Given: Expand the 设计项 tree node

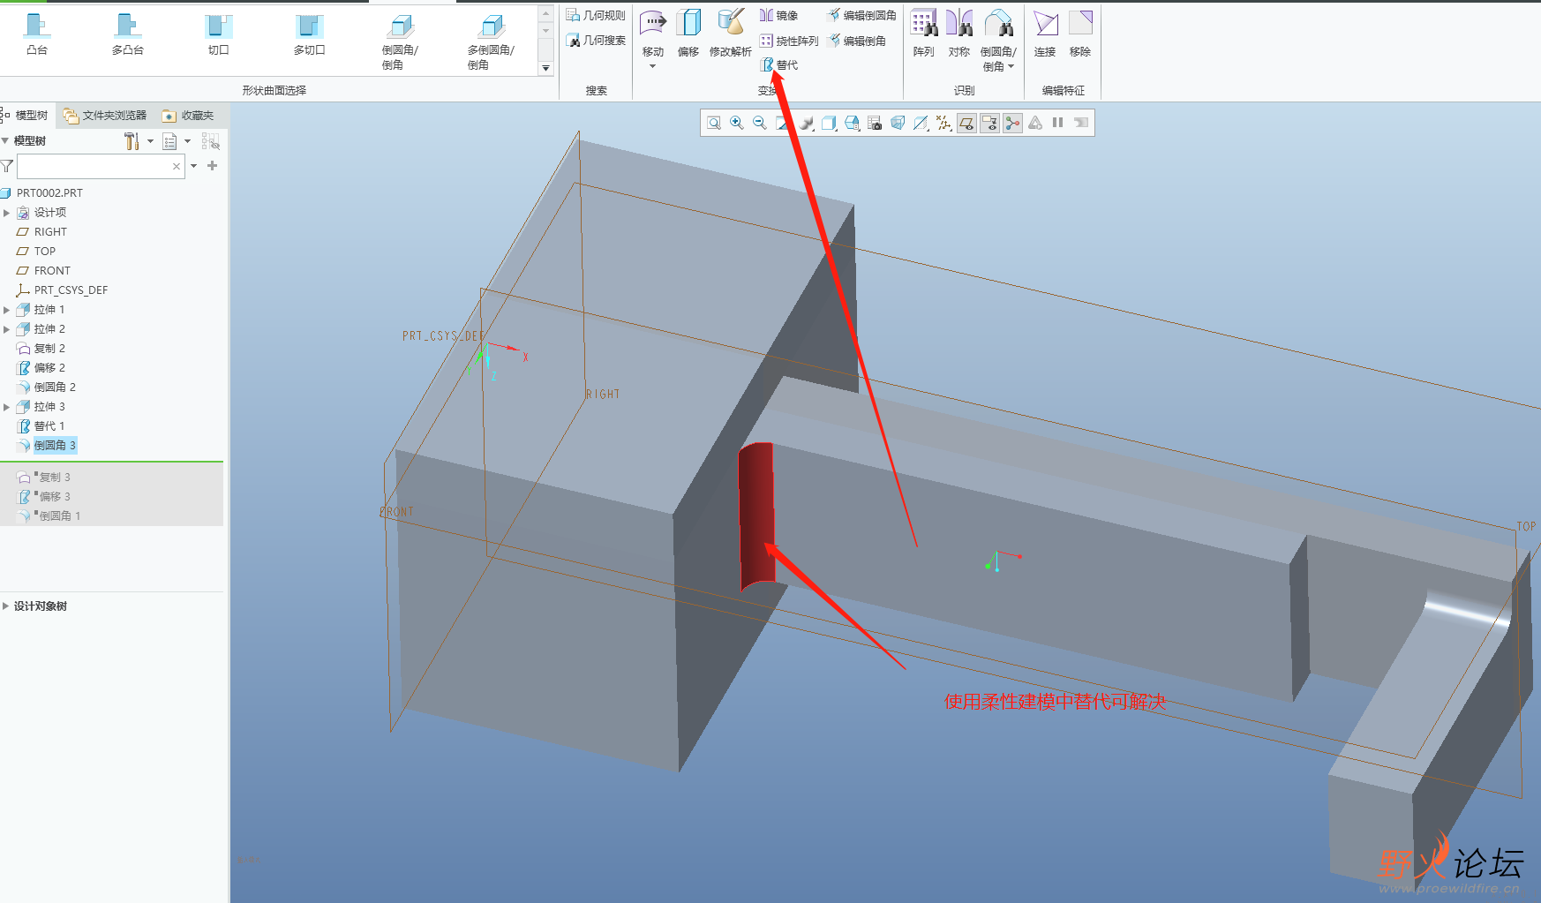Looking at the screenshot, I should (x=6, y=213).
